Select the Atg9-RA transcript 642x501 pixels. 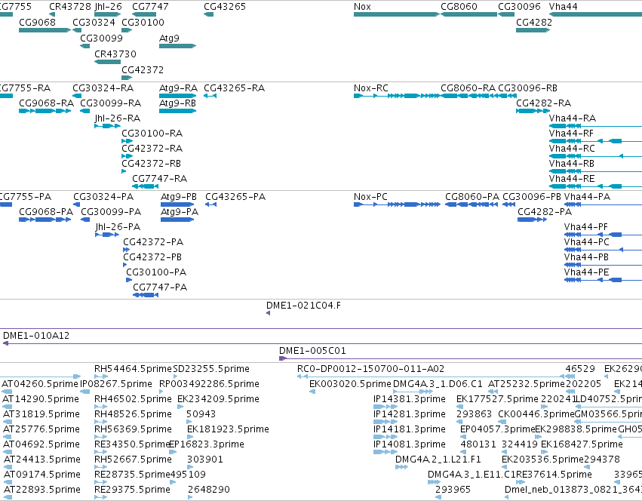pos(178,96)
